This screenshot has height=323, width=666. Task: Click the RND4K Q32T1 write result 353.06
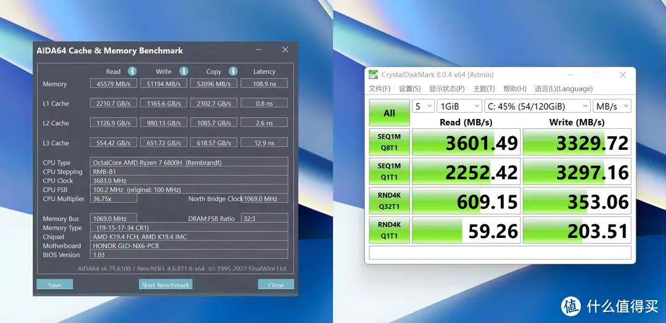pyautogui.click(x=577, y=200)
